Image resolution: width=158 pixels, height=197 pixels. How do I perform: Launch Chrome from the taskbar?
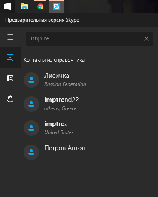tap(40, 6)
